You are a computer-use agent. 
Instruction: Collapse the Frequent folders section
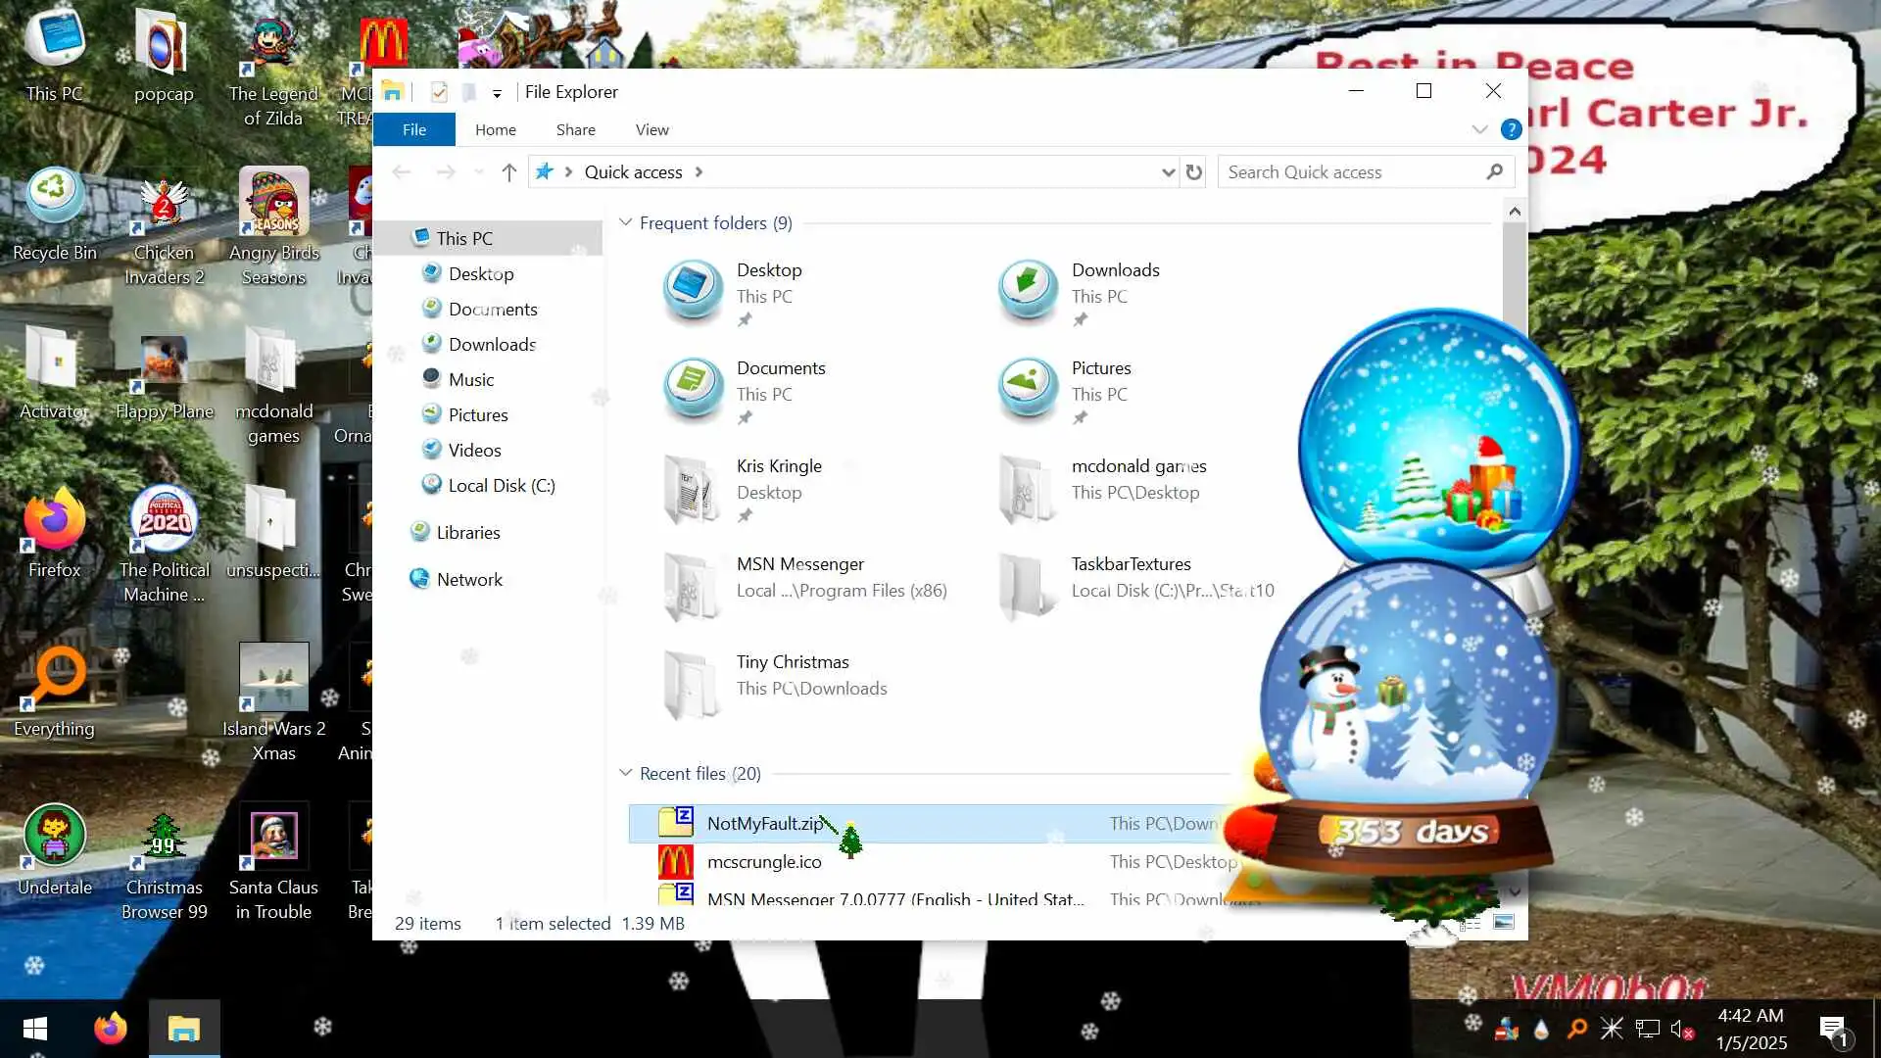pyautogui.click(x=625, y=223)
